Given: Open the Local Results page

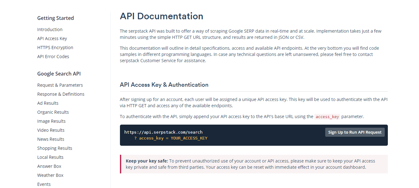Looking at the screenshot, I should coord(50,157).
